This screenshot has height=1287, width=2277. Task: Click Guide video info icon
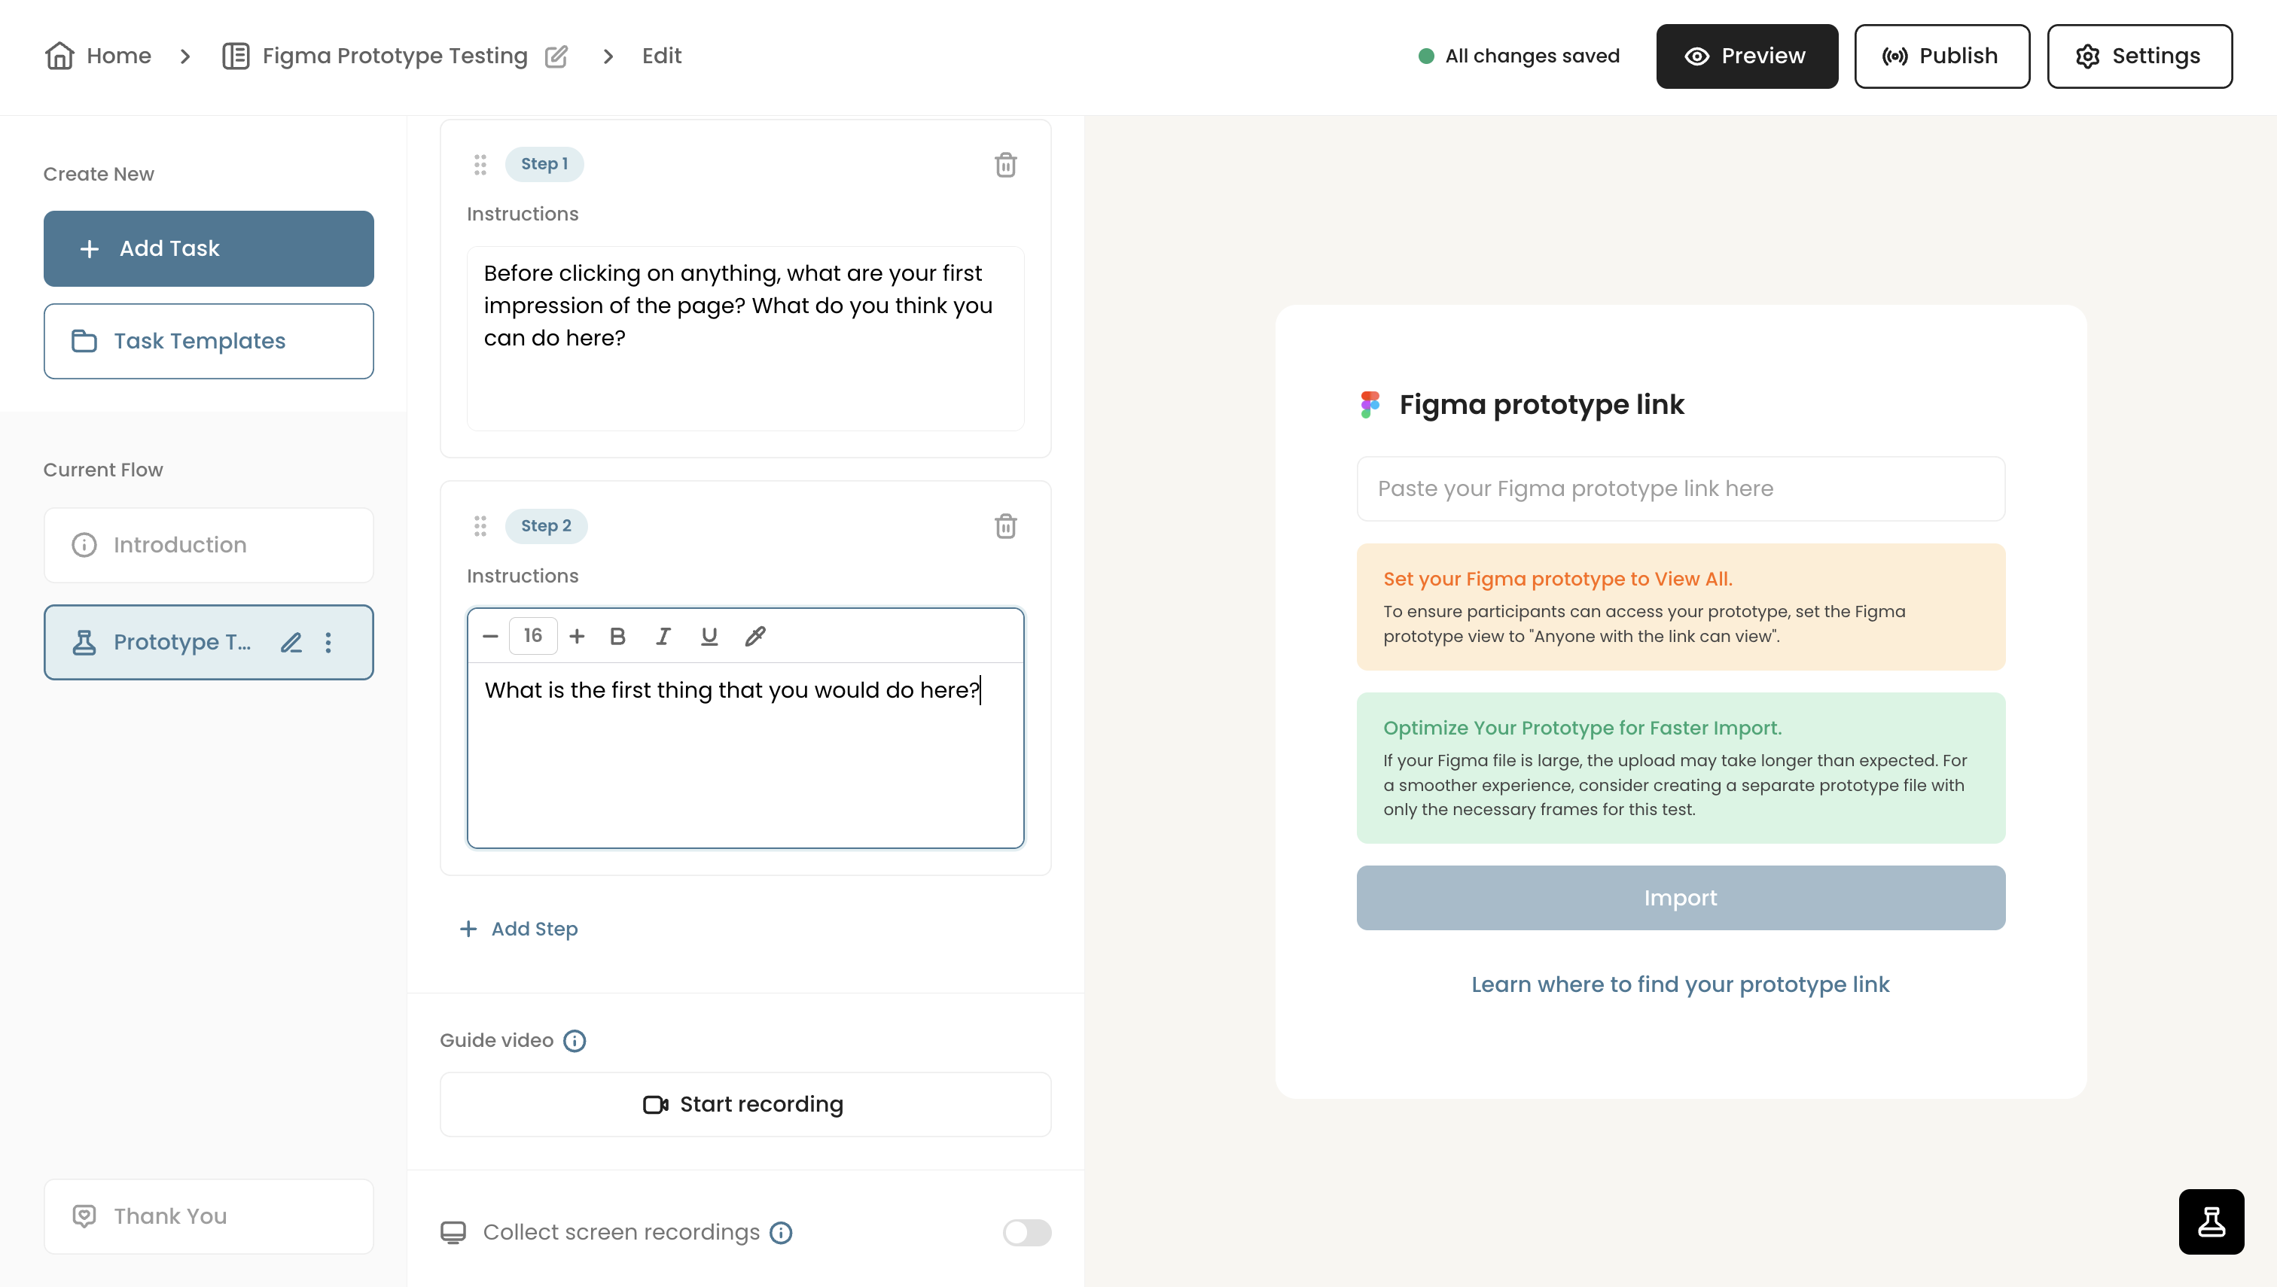575,1042
